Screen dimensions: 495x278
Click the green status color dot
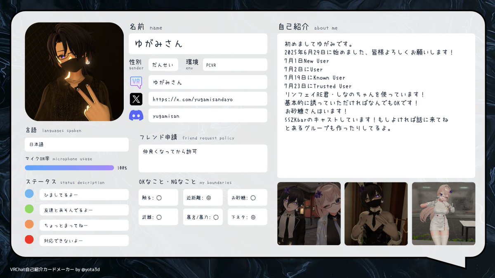(x=29, y=209)
